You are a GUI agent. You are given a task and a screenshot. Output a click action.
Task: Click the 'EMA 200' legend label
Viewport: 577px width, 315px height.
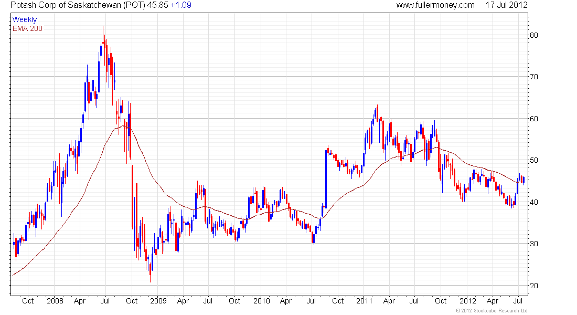(28, 28)
